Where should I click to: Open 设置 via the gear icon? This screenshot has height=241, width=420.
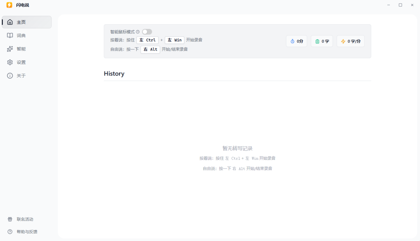(x=10, y=62)
